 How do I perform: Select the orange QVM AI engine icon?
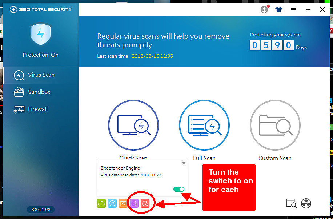(123, 203)
